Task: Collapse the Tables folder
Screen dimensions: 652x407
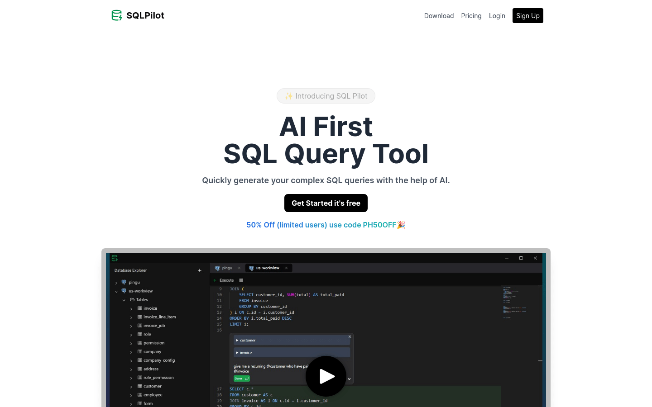Action: (124, 300)
